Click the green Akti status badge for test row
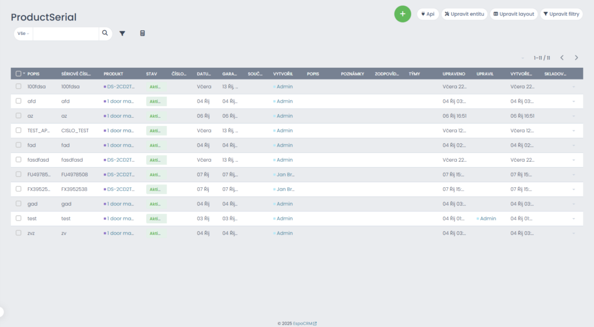The width and height of the screenshot is (594, 327). point(155,219)
